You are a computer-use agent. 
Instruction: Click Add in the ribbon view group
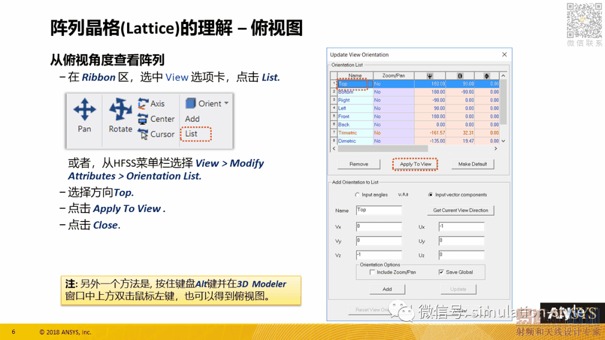pyautogui.click(x=192, y=119)
